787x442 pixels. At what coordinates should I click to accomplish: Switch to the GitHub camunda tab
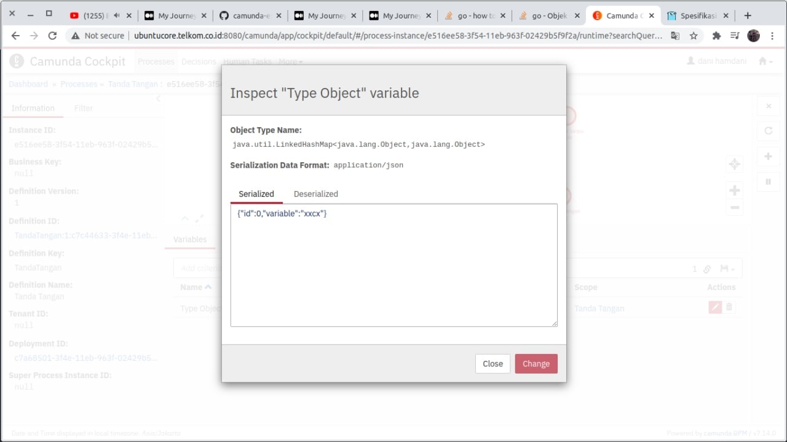tap(249, 15)
